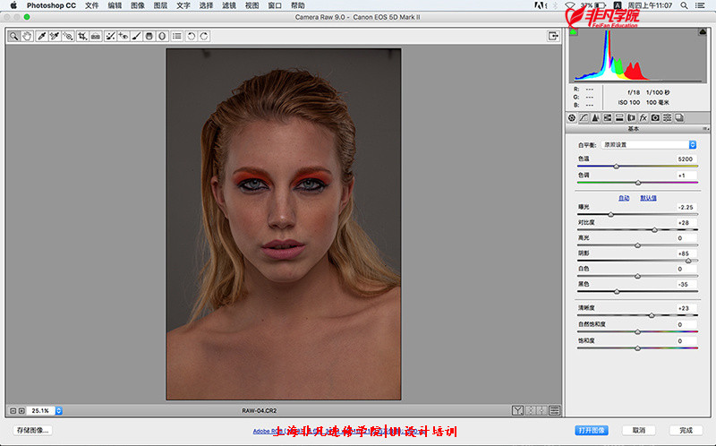Open the white balance preset dropdown

(649, 145)
